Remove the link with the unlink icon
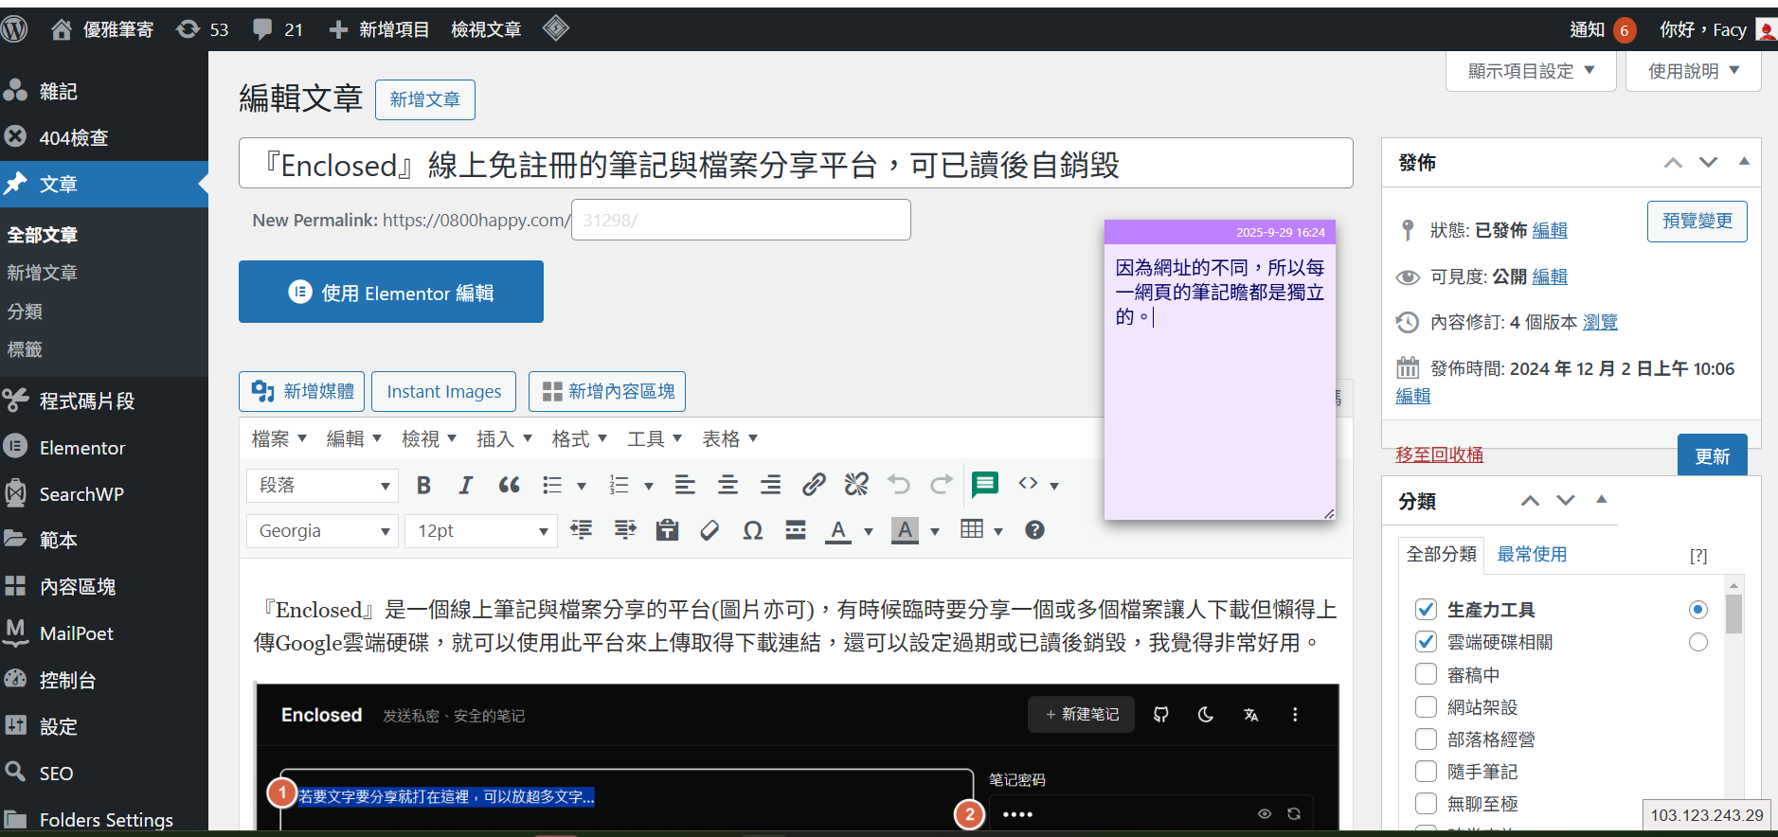 coord(856,486)
